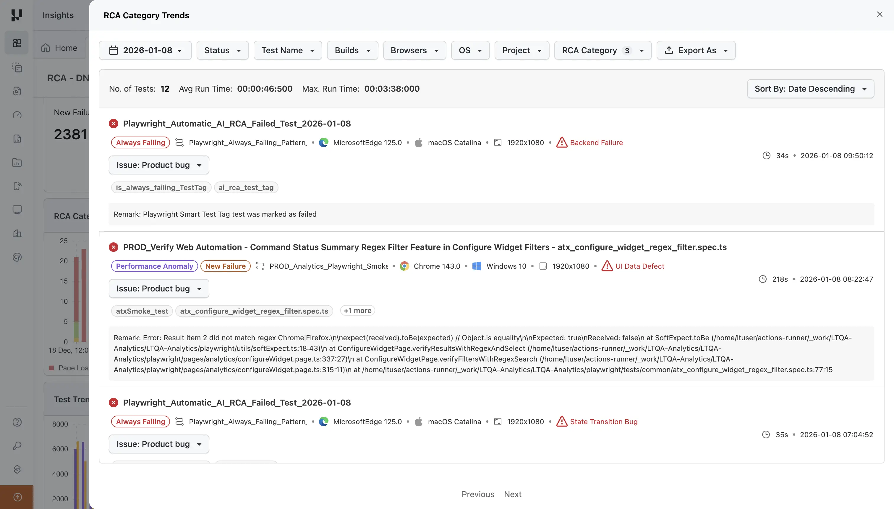Screen dimensions: 894x509
Task: Click the calendar icon in date filter
Action: tap(113, 50)
